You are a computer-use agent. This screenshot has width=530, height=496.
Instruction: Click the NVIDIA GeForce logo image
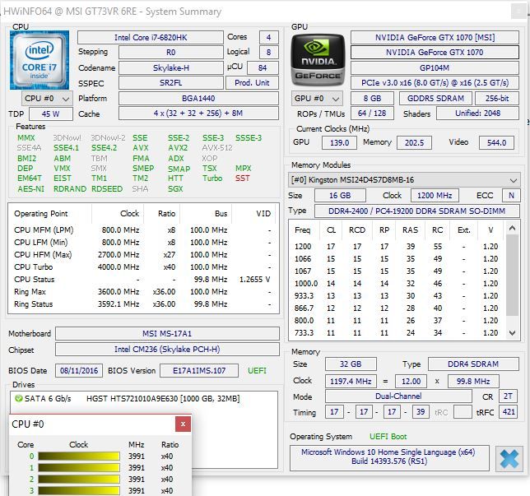[x=318, y=60]
